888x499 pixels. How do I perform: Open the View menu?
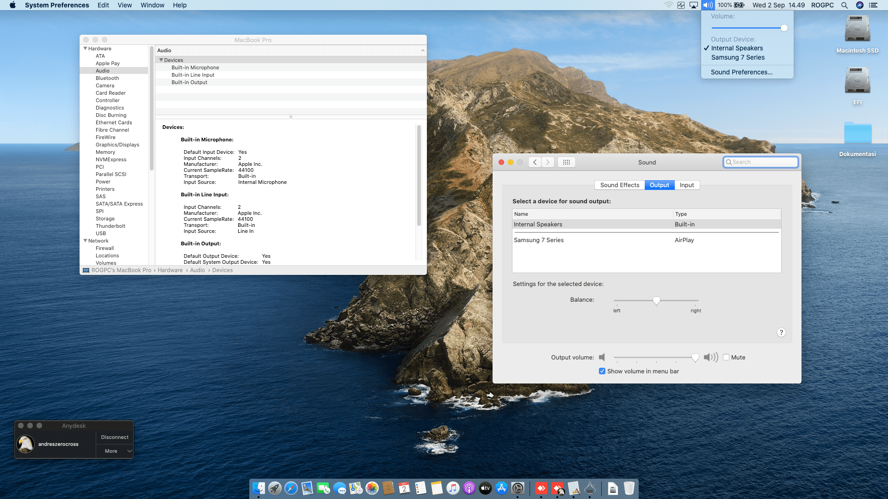[x=124, y=5]
